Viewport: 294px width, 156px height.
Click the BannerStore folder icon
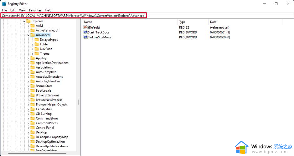click(33, 86)
